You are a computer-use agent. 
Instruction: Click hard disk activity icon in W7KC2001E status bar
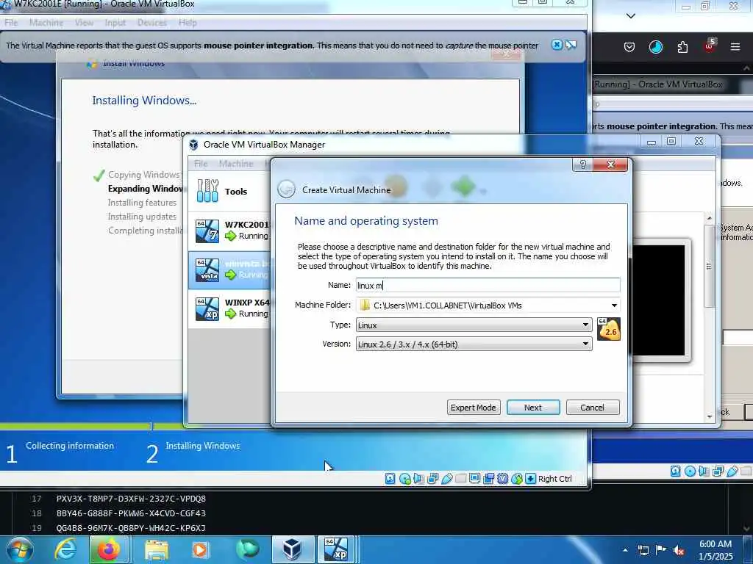coord(390,478)
